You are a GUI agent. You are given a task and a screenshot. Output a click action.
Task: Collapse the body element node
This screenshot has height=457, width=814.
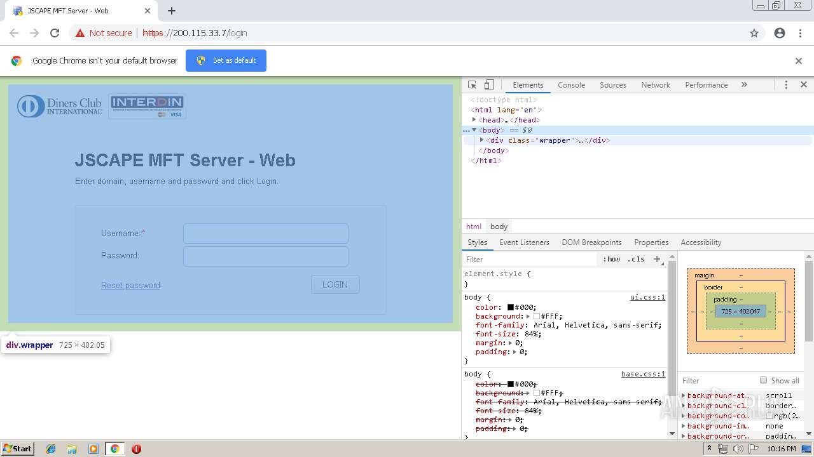coord(474,130)
